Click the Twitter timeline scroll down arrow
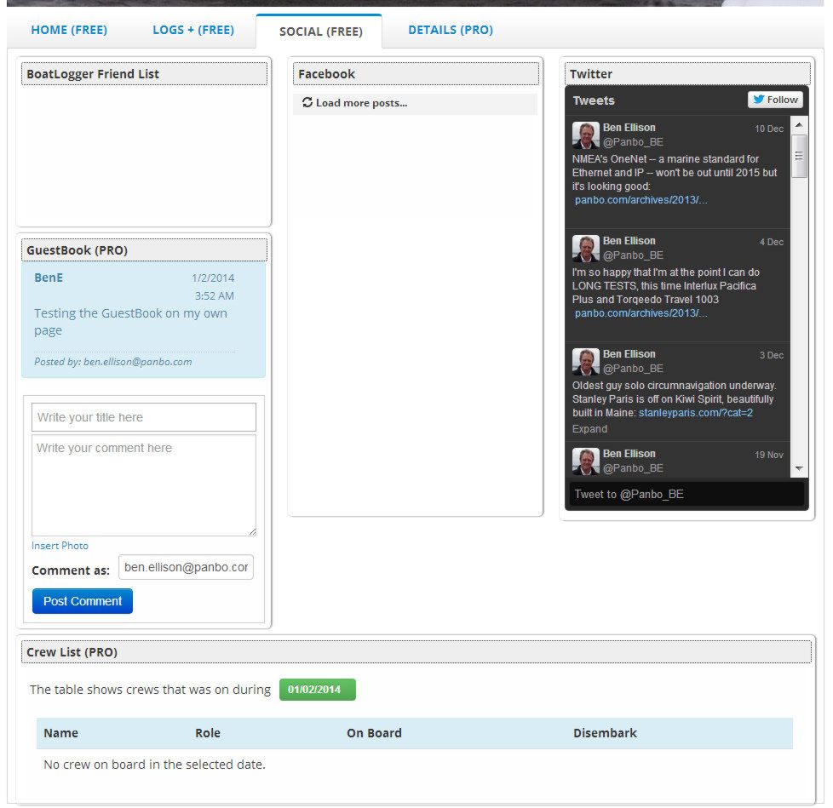This screenshot has height=808, width=833. (x=798, y=468)
